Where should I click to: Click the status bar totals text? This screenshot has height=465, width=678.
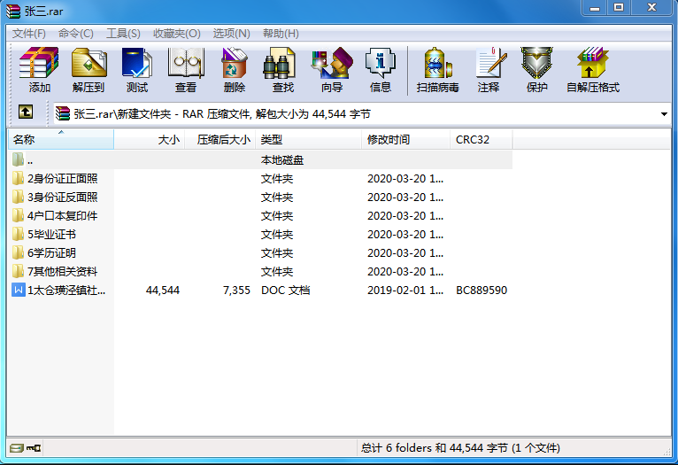click(x=460, y=447)
